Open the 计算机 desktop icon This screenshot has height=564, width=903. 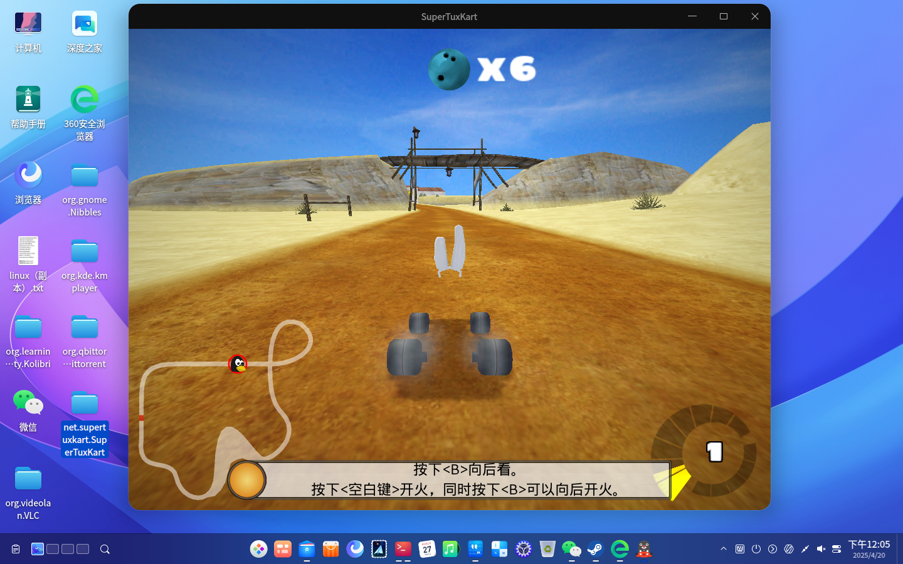[28, 33]
